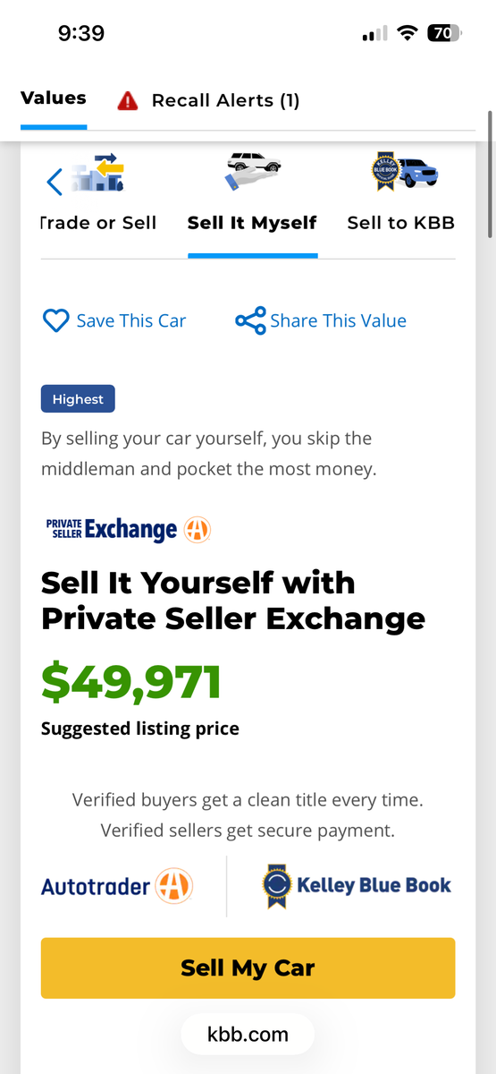
Task: Select the Sell It Myself tab label
Action: (x=252, y=223)
